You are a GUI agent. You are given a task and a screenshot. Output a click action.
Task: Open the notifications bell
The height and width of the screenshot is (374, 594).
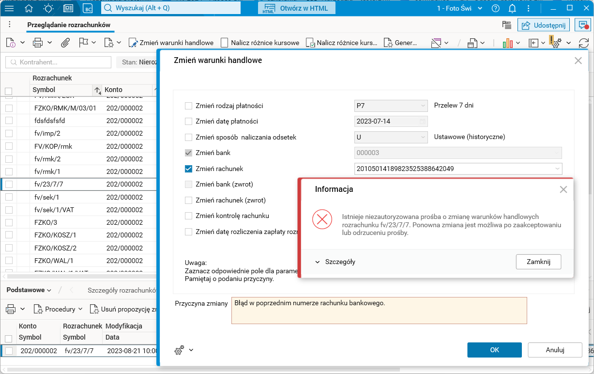pos(512,8)
